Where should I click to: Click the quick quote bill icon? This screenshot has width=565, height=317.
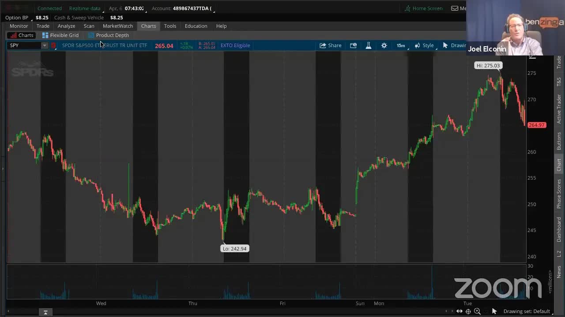point(353,45)
